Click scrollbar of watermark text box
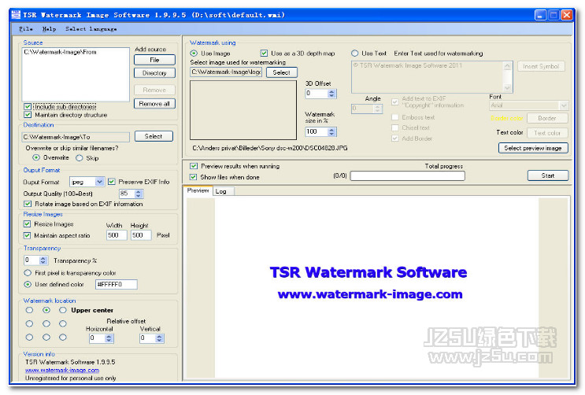 pyautogui.click(x=507, y=77)
